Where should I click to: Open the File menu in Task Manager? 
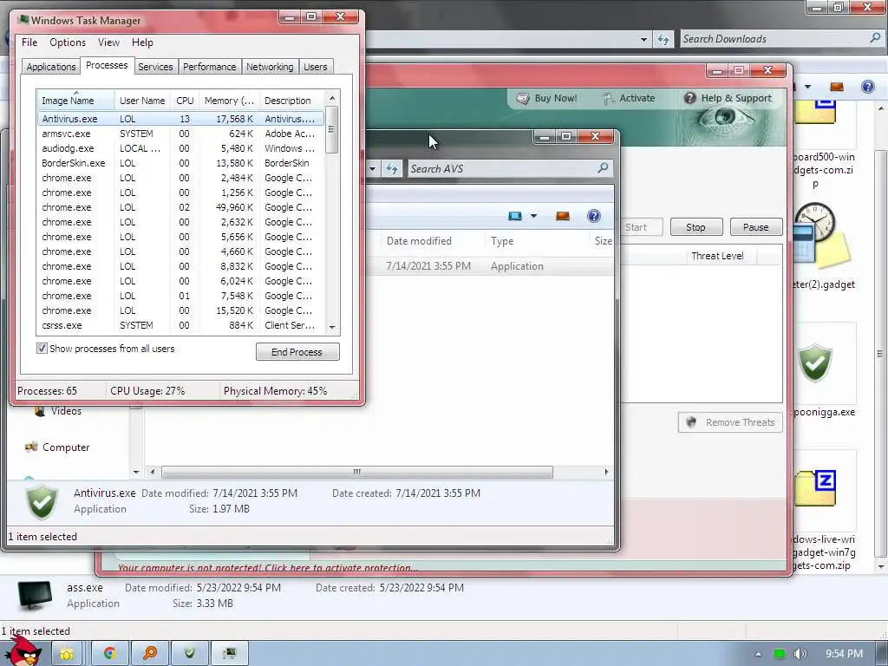29,42
